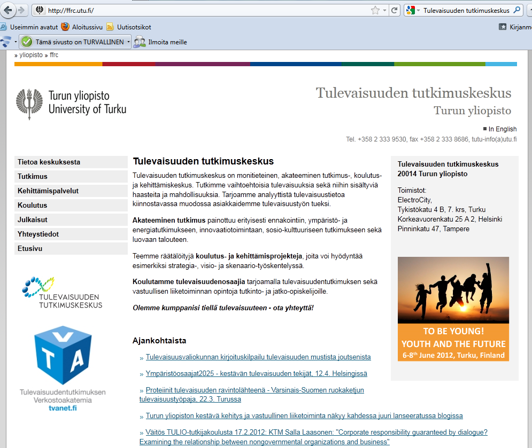Screen dimensions: 532x448
Task: Click the Pinninkatu 47, Tampere address line
Action: [x=434, y=229]
